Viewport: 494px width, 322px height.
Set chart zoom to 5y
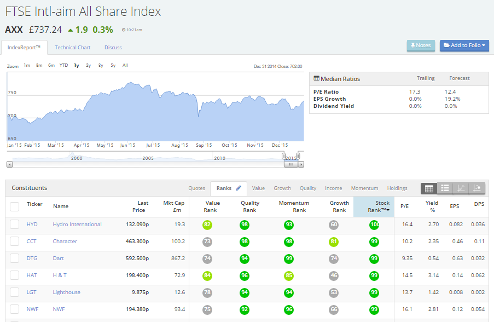(113, 65)
